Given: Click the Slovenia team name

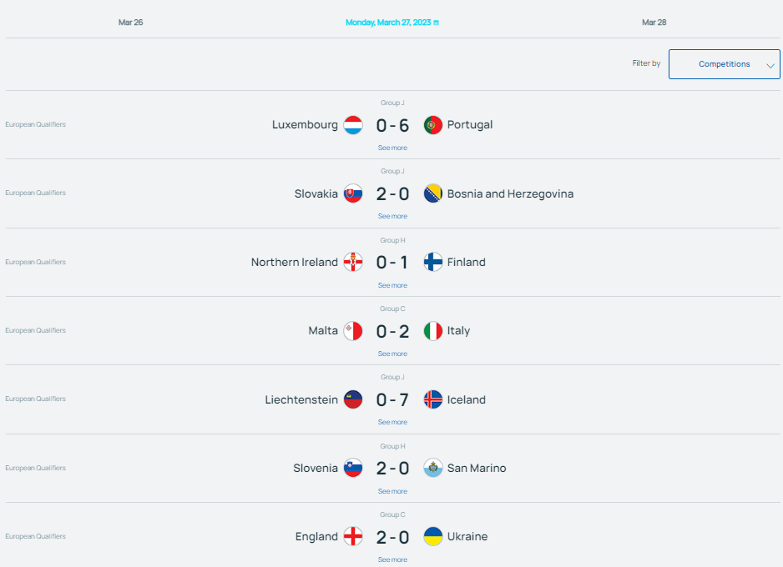Looking at the screenshot, I should [x=316, y=469].
